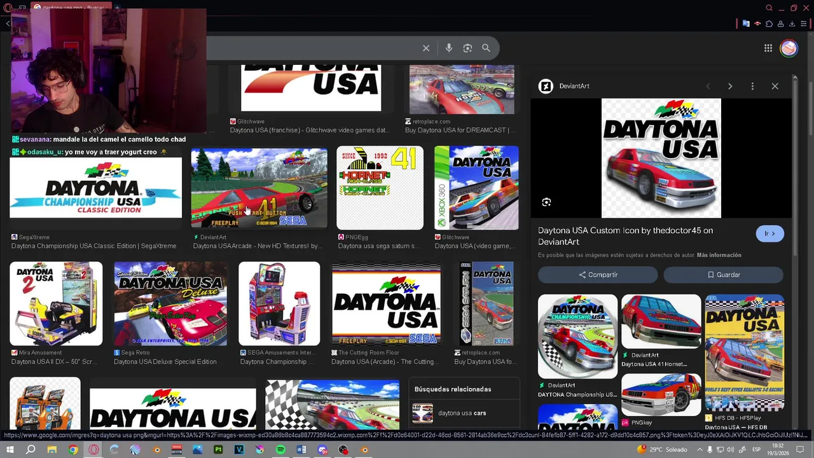Open The Cutting Room Floor Daytona thumbnail
Image resolution: width=814 pixels, height=458 pixels.
tap(386, 303)
